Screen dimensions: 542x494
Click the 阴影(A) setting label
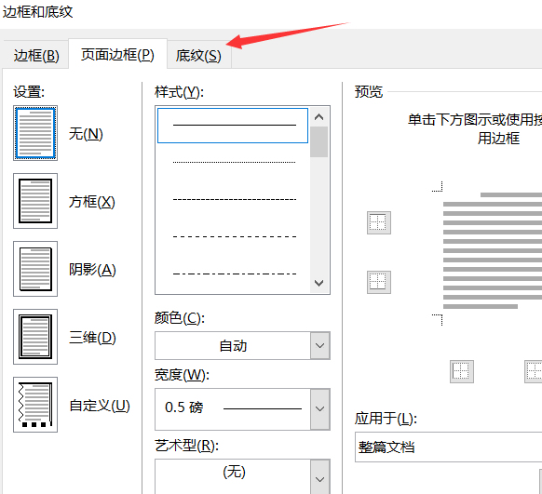pos(92,270)
